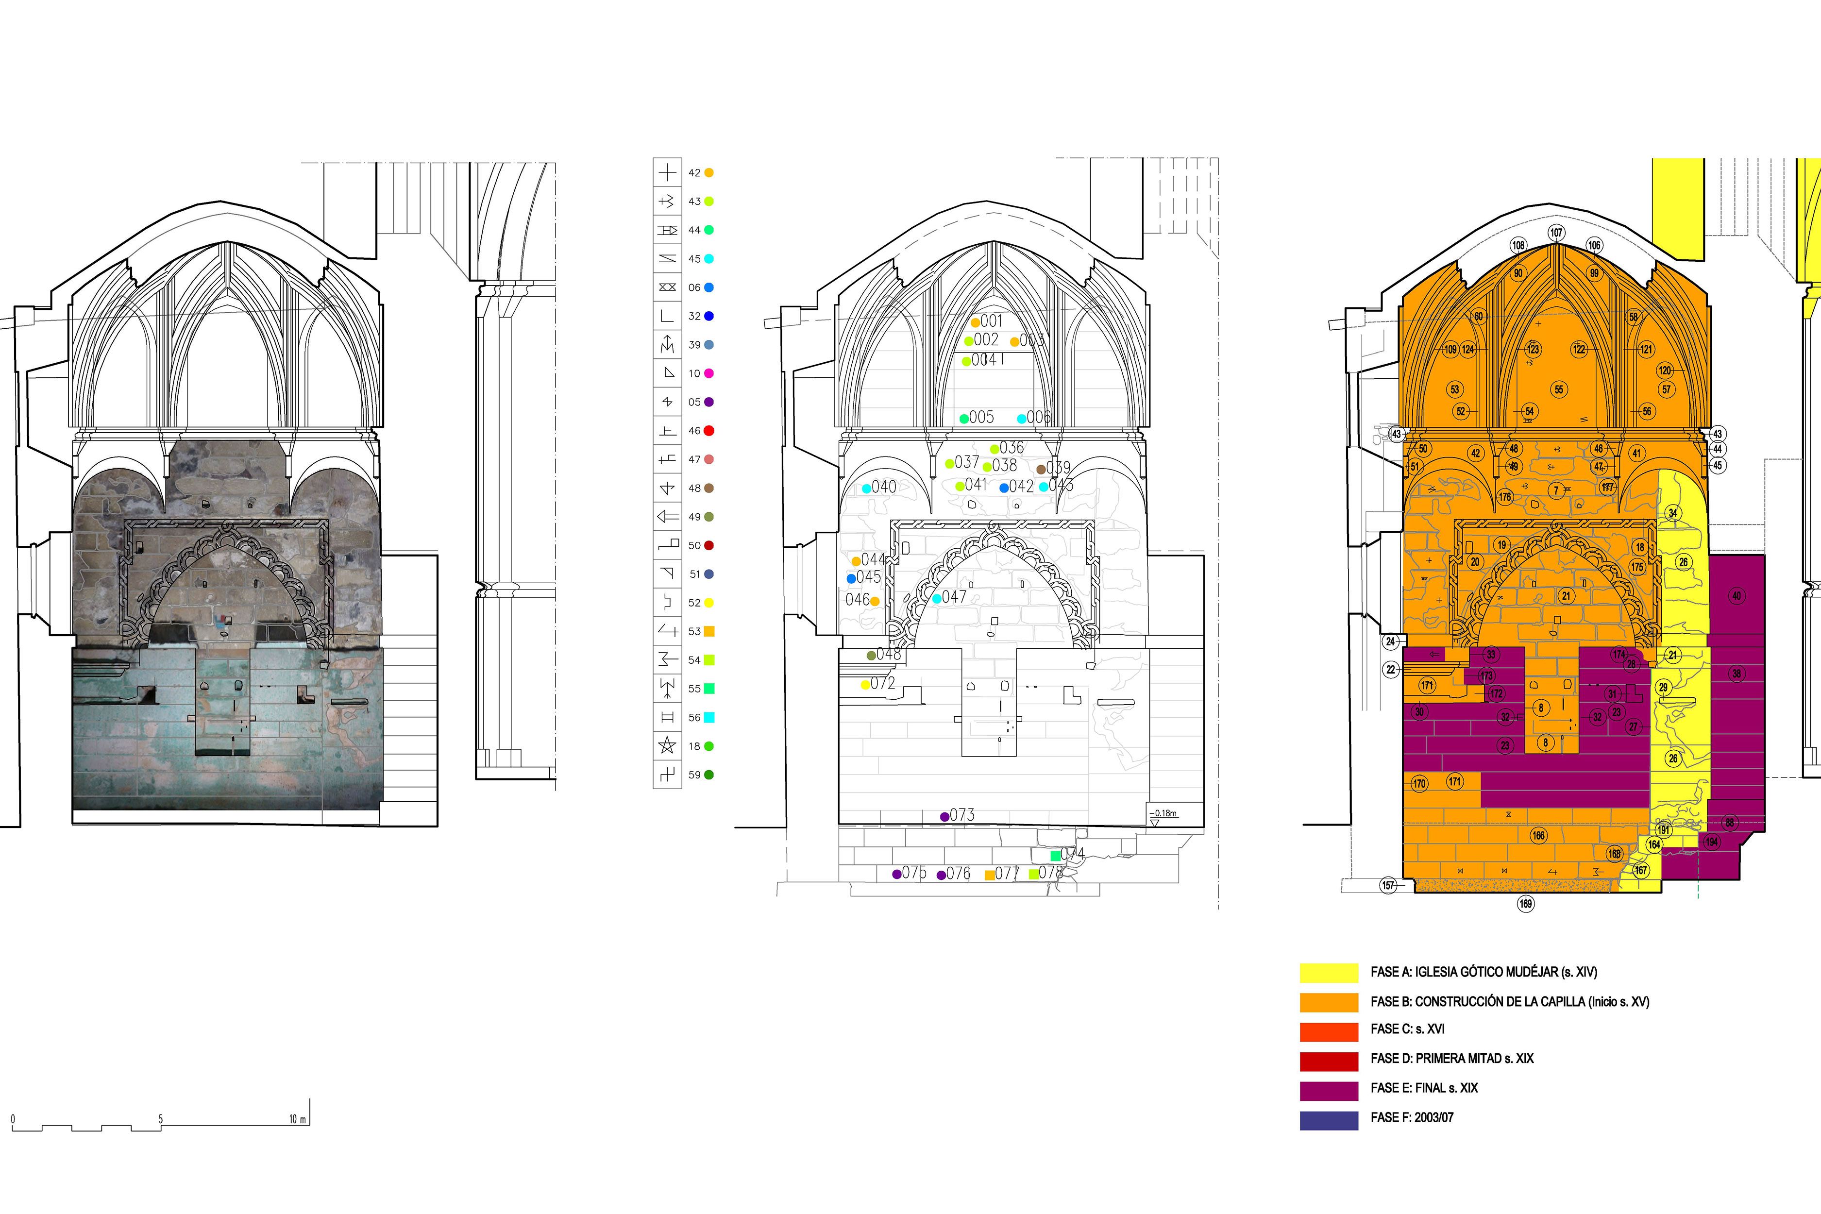This screenshot has width=1821, height=1214.
Task: Click the magenta dot beside mark 10
Action: click(708, 373)
